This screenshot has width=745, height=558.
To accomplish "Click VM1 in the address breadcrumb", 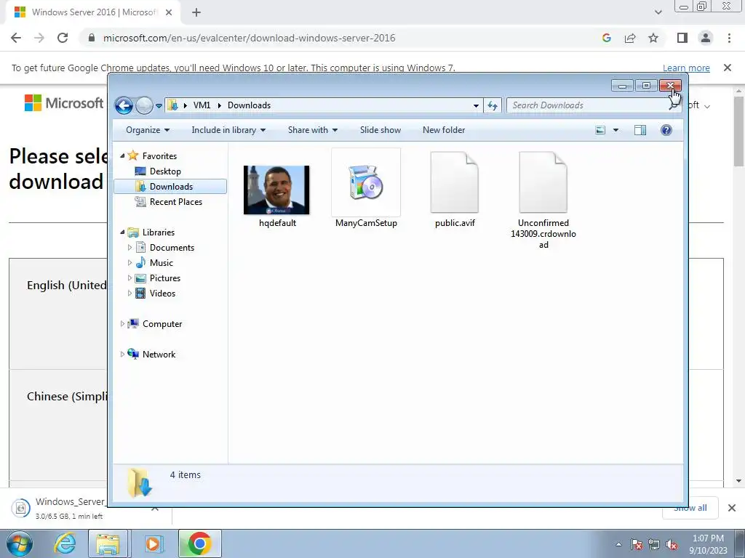I will (x=202, y=105).
